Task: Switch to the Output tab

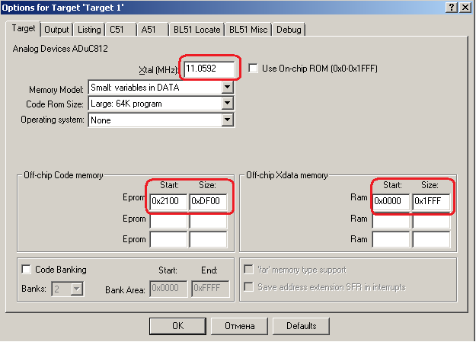Action: (x=56, y=30)
